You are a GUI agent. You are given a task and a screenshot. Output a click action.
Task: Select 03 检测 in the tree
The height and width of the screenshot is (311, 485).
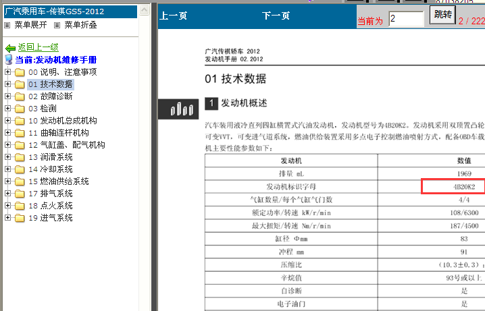point(43,109)
